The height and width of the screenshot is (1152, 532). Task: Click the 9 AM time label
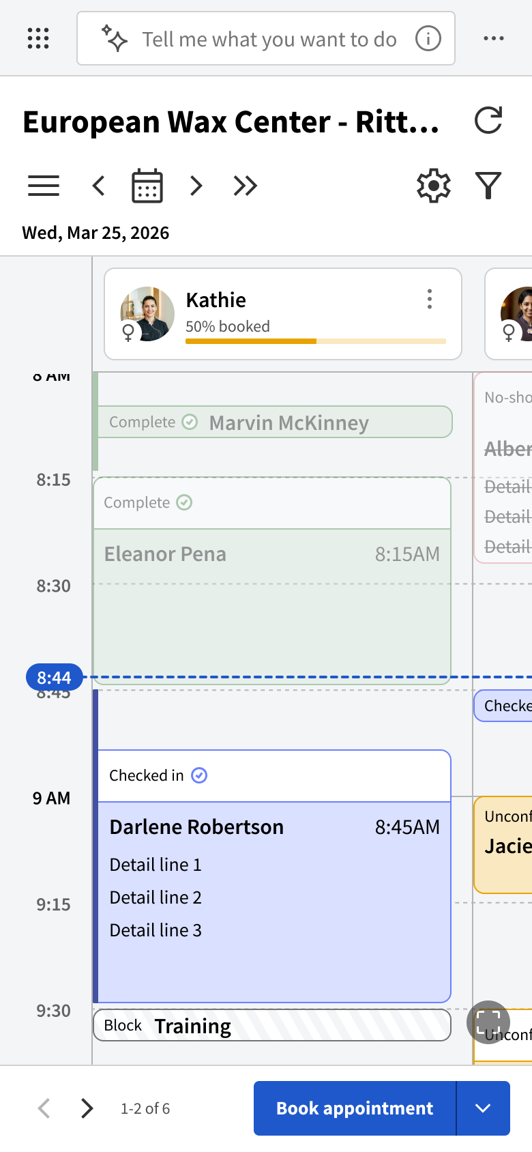click(x=52, y=798)
